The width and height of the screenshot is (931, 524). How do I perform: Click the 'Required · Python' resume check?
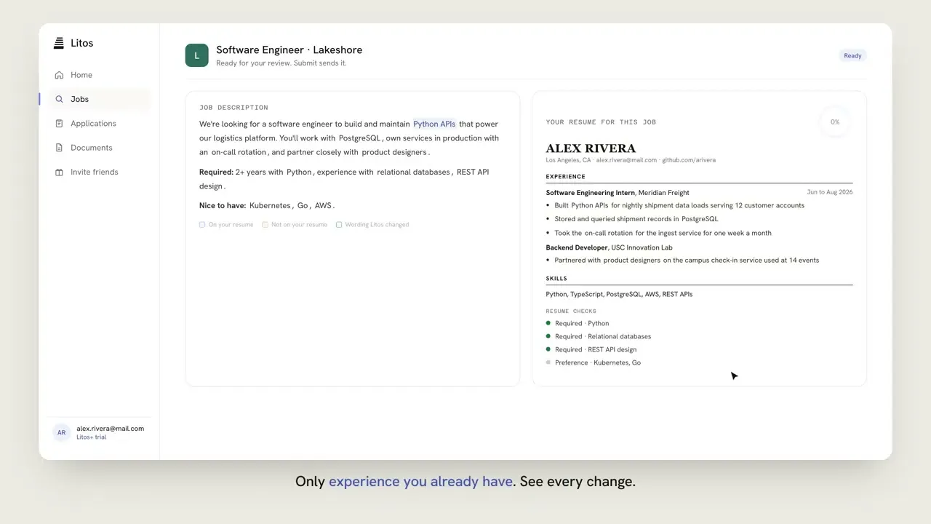pyautogui.click(x=582, y=323)
